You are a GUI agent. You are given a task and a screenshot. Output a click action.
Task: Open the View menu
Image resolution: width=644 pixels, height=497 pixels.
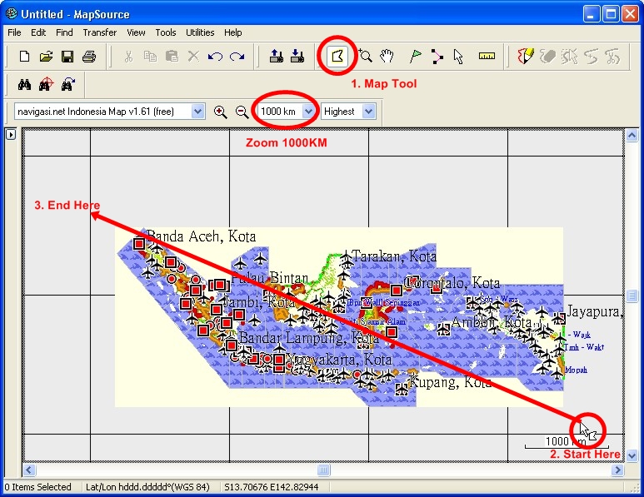coord(136,32)
